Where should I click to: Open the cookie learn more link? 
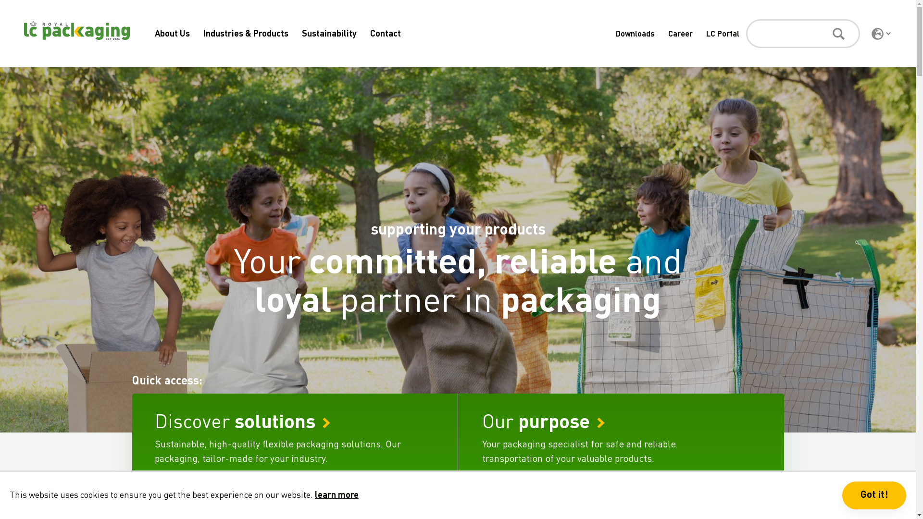tap(337, 495)
